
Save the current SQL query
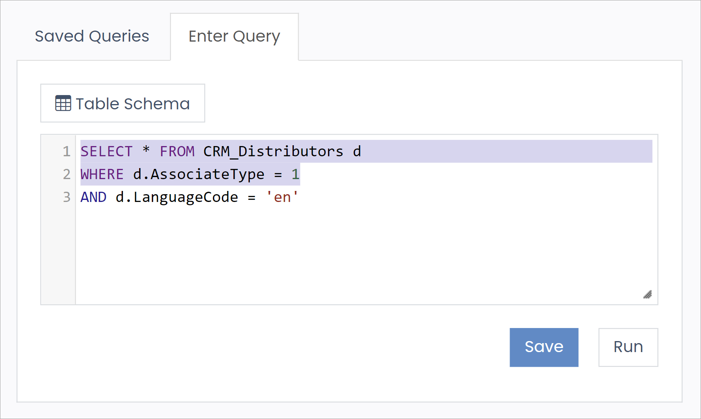point(544,347)
